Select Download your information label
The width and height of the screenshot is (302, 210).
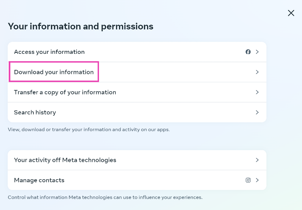(x=54, y=72)
